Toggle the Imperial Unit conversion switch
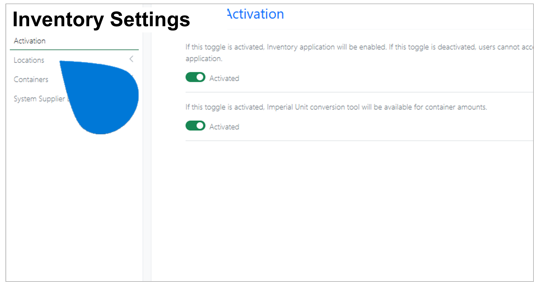Image resolution: width=534 pixels, height=282 pixels. [x=196, y=126]
